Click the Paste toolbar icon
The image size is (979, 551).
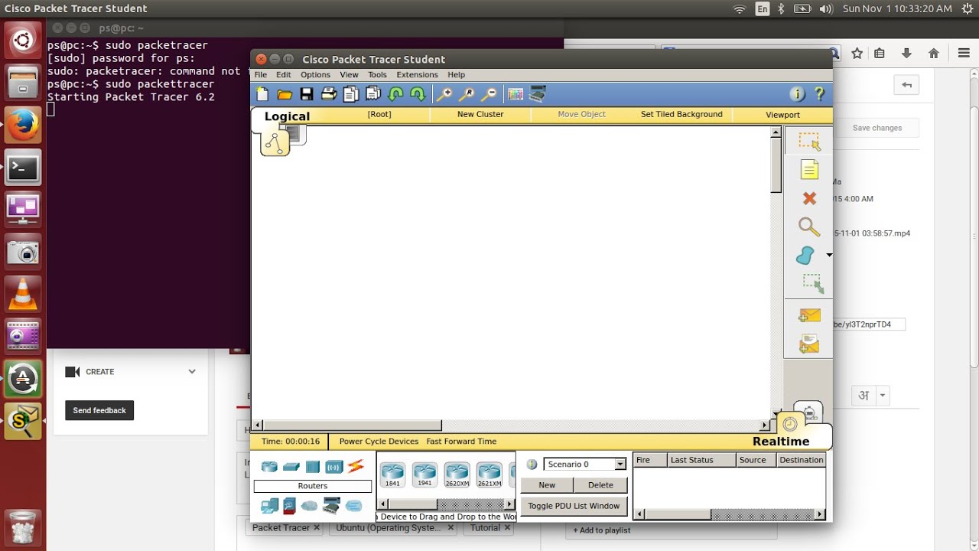[373, 94]
